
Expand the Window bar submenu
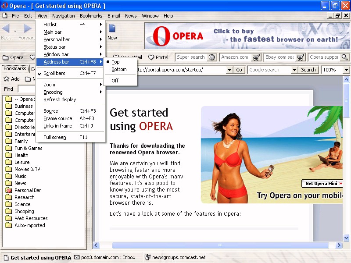(x=70, y=54)
